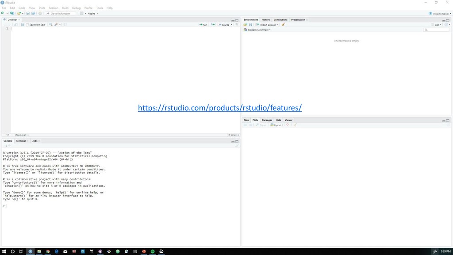The width and height of the screenshot is (453, 255).
Task: Click the previous plot arrow in Plots pane
Action: pos(245,125)
